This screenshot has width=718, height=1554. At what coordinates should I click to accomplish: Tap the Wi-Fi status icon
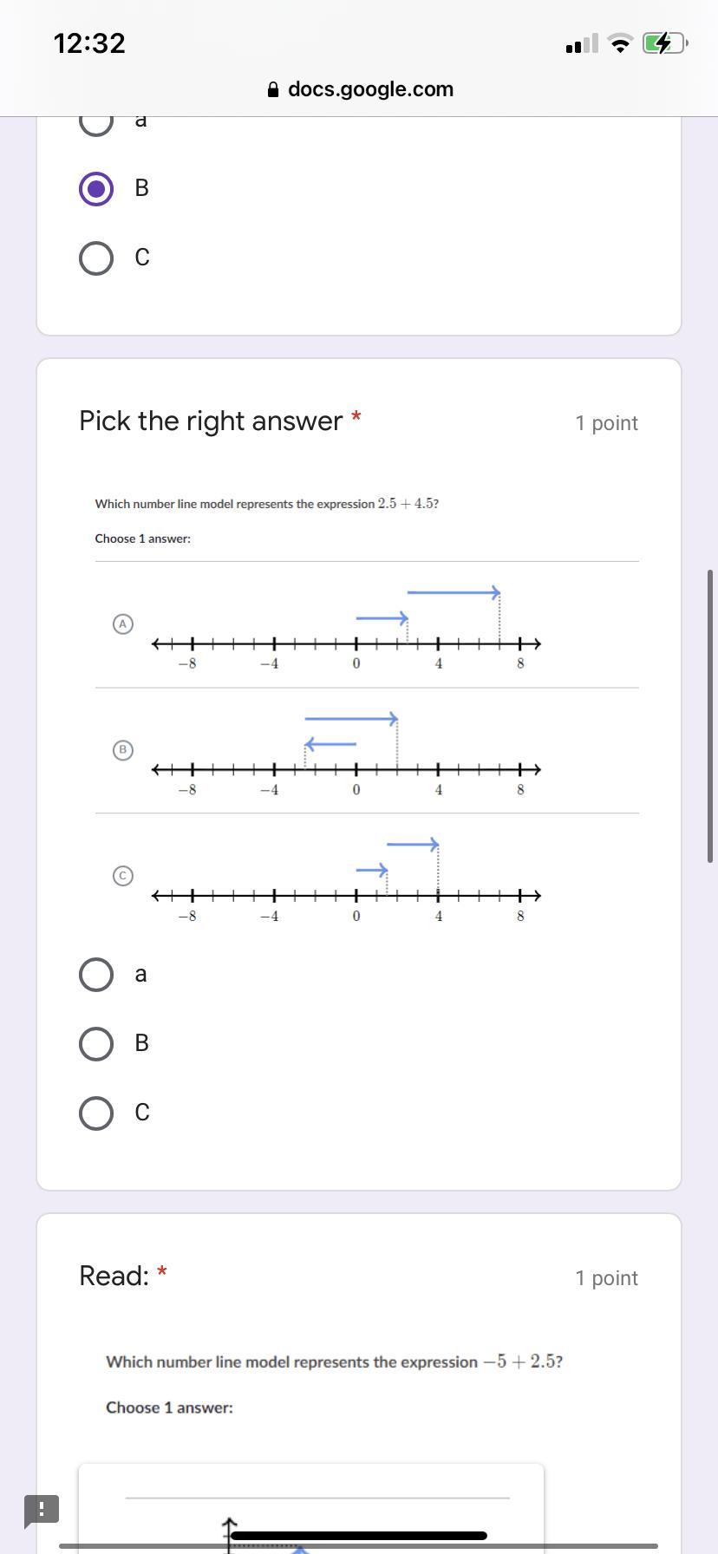[x=620, y=43]
